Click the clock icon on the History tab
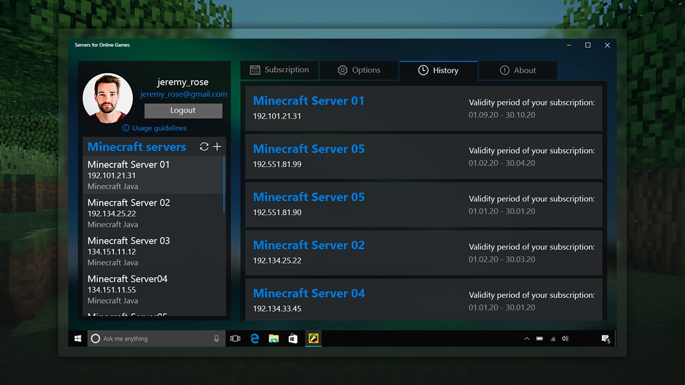The width and height of the screenshot is (685, 385). 422,70
